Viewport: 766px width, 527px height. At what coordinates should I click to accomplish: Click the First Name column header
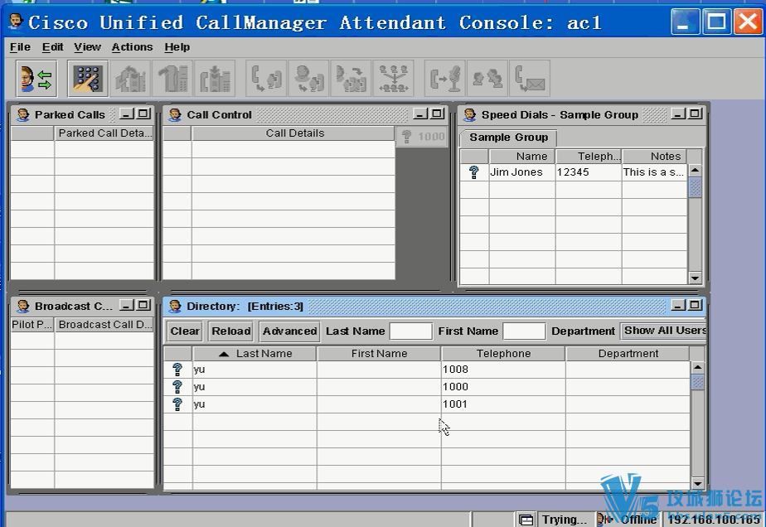(x=379, y=354)
